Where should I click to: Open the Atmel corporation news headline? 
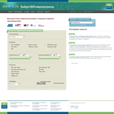click(80, 45)
